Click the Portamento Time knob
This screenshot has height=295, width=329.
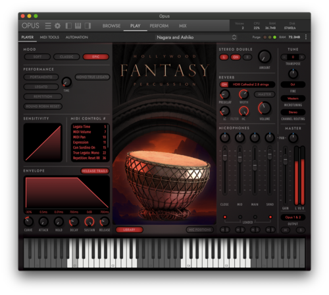(66, 82)
